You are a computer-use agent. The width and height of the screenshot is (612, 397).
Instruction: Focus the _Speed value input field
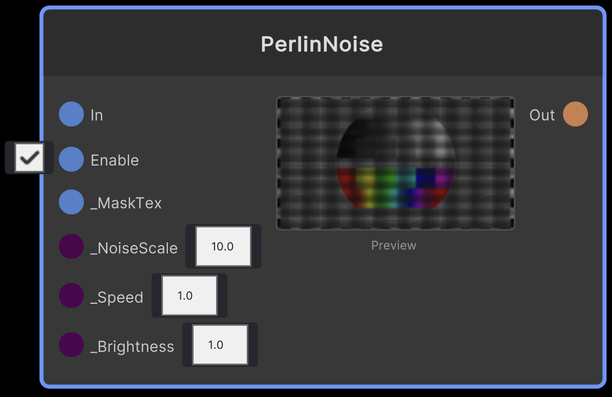[189, 296]
